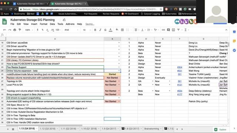Open the cell borders menu
The width and height of the screenshot is (237, 133).
click(122, 30)
